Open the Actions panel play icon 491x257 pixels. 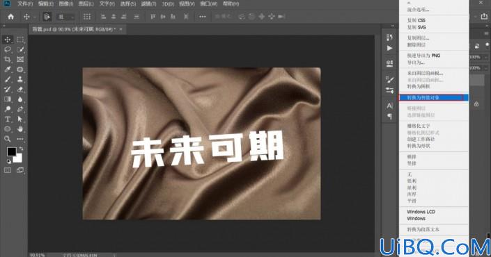coord(389,48)
